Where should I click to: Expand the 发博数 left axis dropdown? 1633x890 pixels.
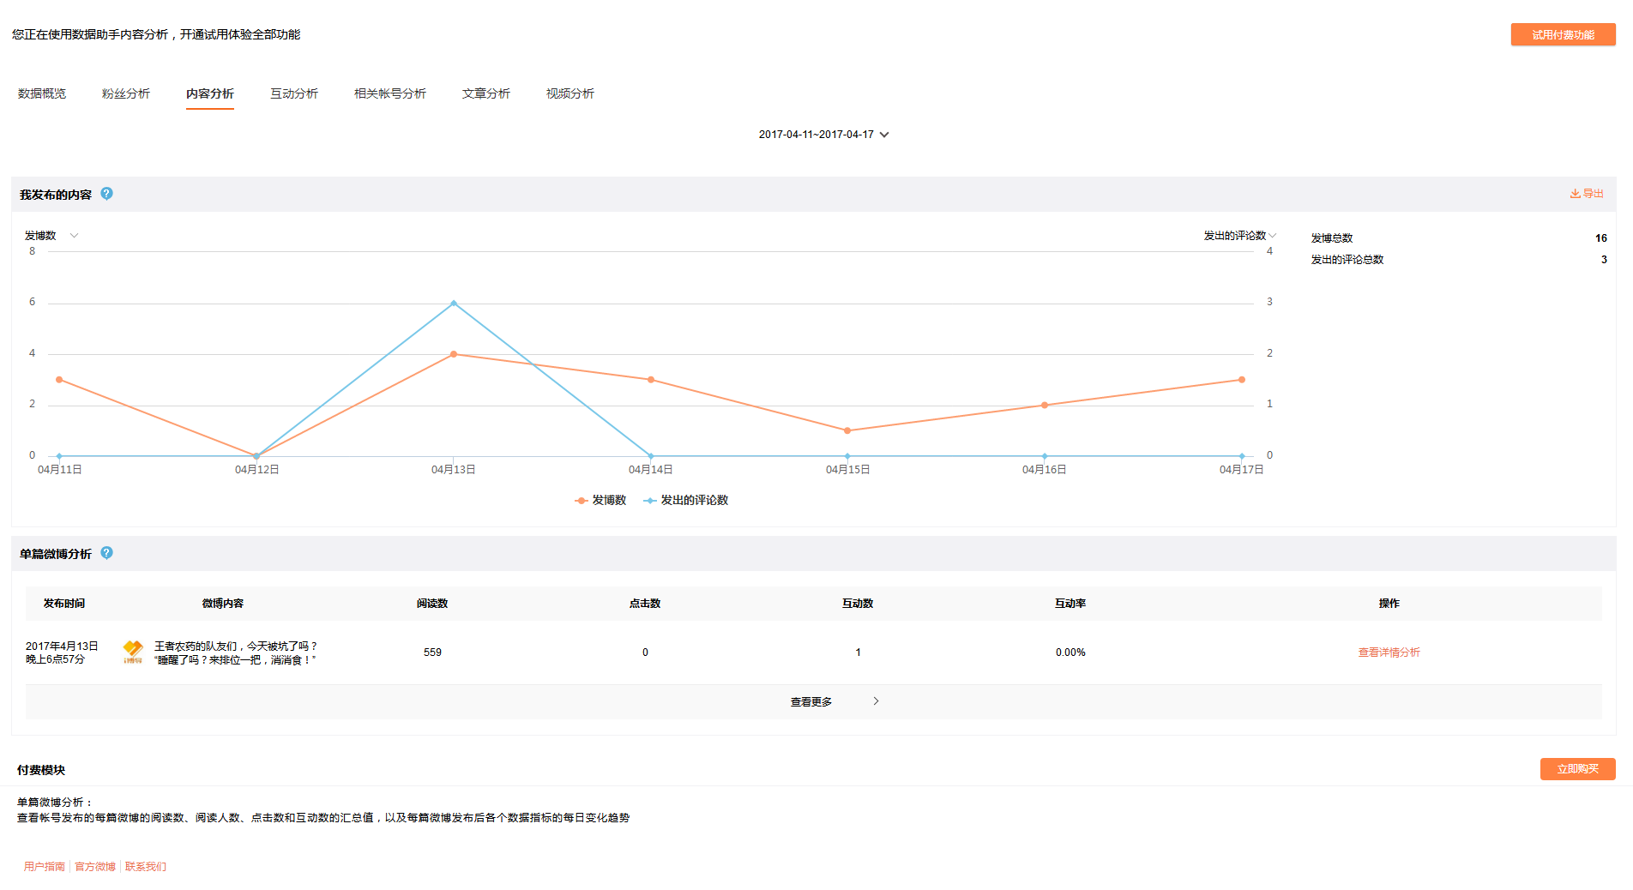[x=74, y=236]
